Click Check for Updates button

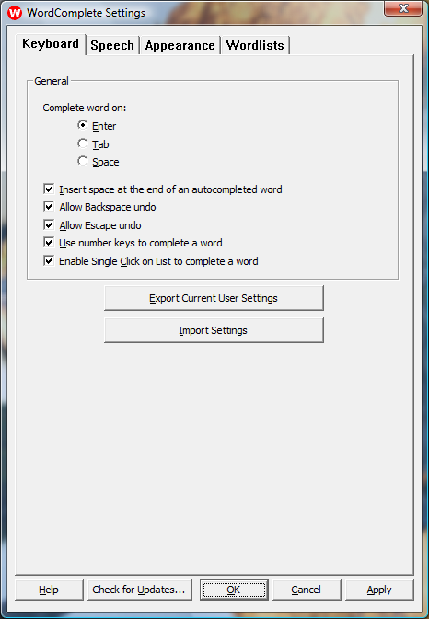click(x=139, y=590)
